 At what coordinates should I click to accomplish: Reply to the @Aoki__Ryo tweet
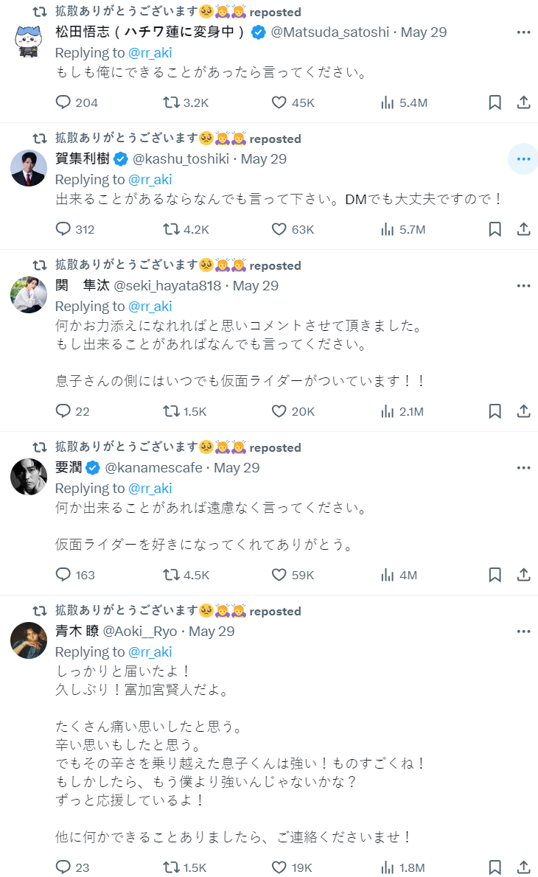coord(63,867)
